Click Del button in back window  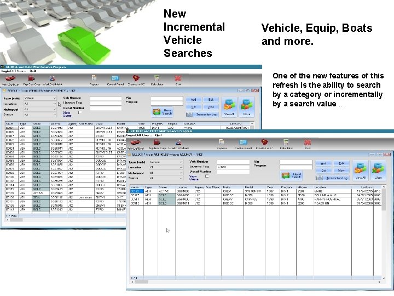pos(194,107)
